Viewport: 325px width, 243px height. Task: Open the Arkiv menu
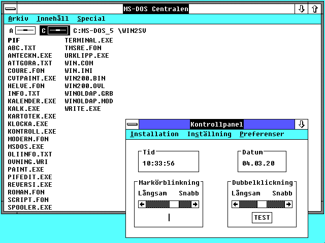pos(18,19)
